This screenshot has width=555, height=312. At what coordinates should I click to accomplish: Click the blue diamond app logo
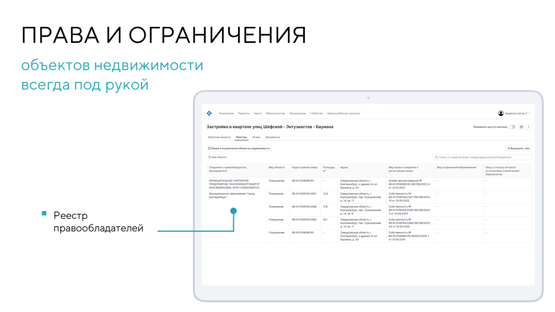[209, 113]
